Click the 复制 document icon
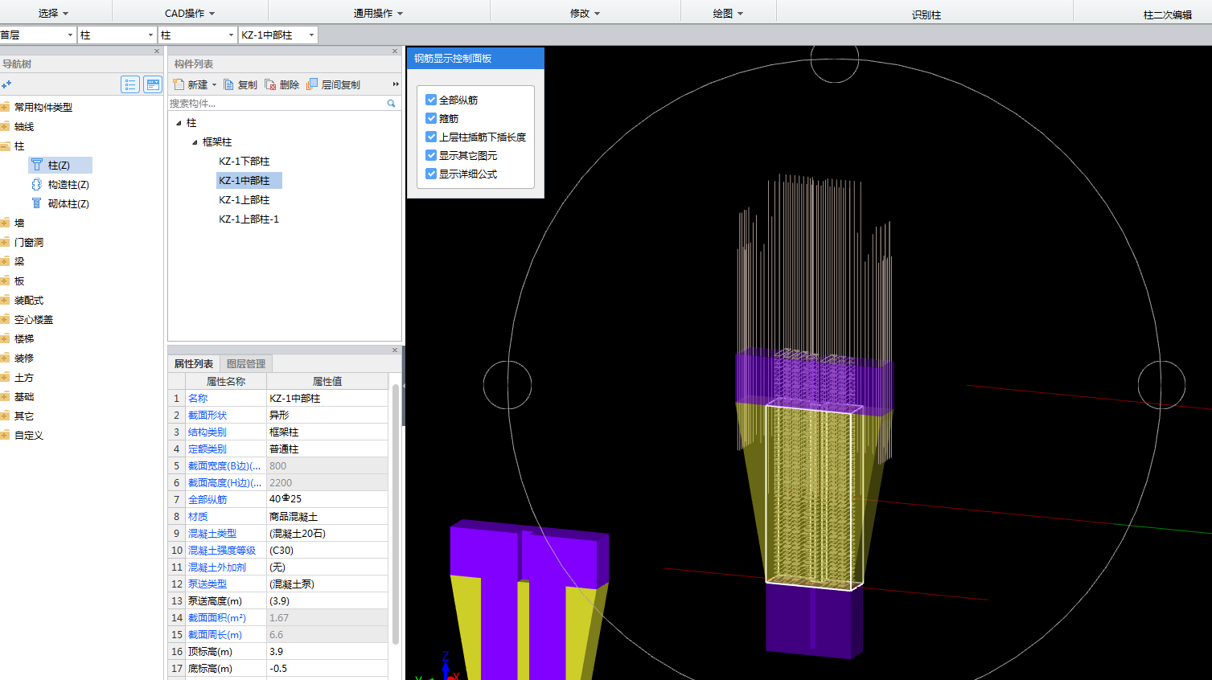1212x680 pixels. [229, 84]
